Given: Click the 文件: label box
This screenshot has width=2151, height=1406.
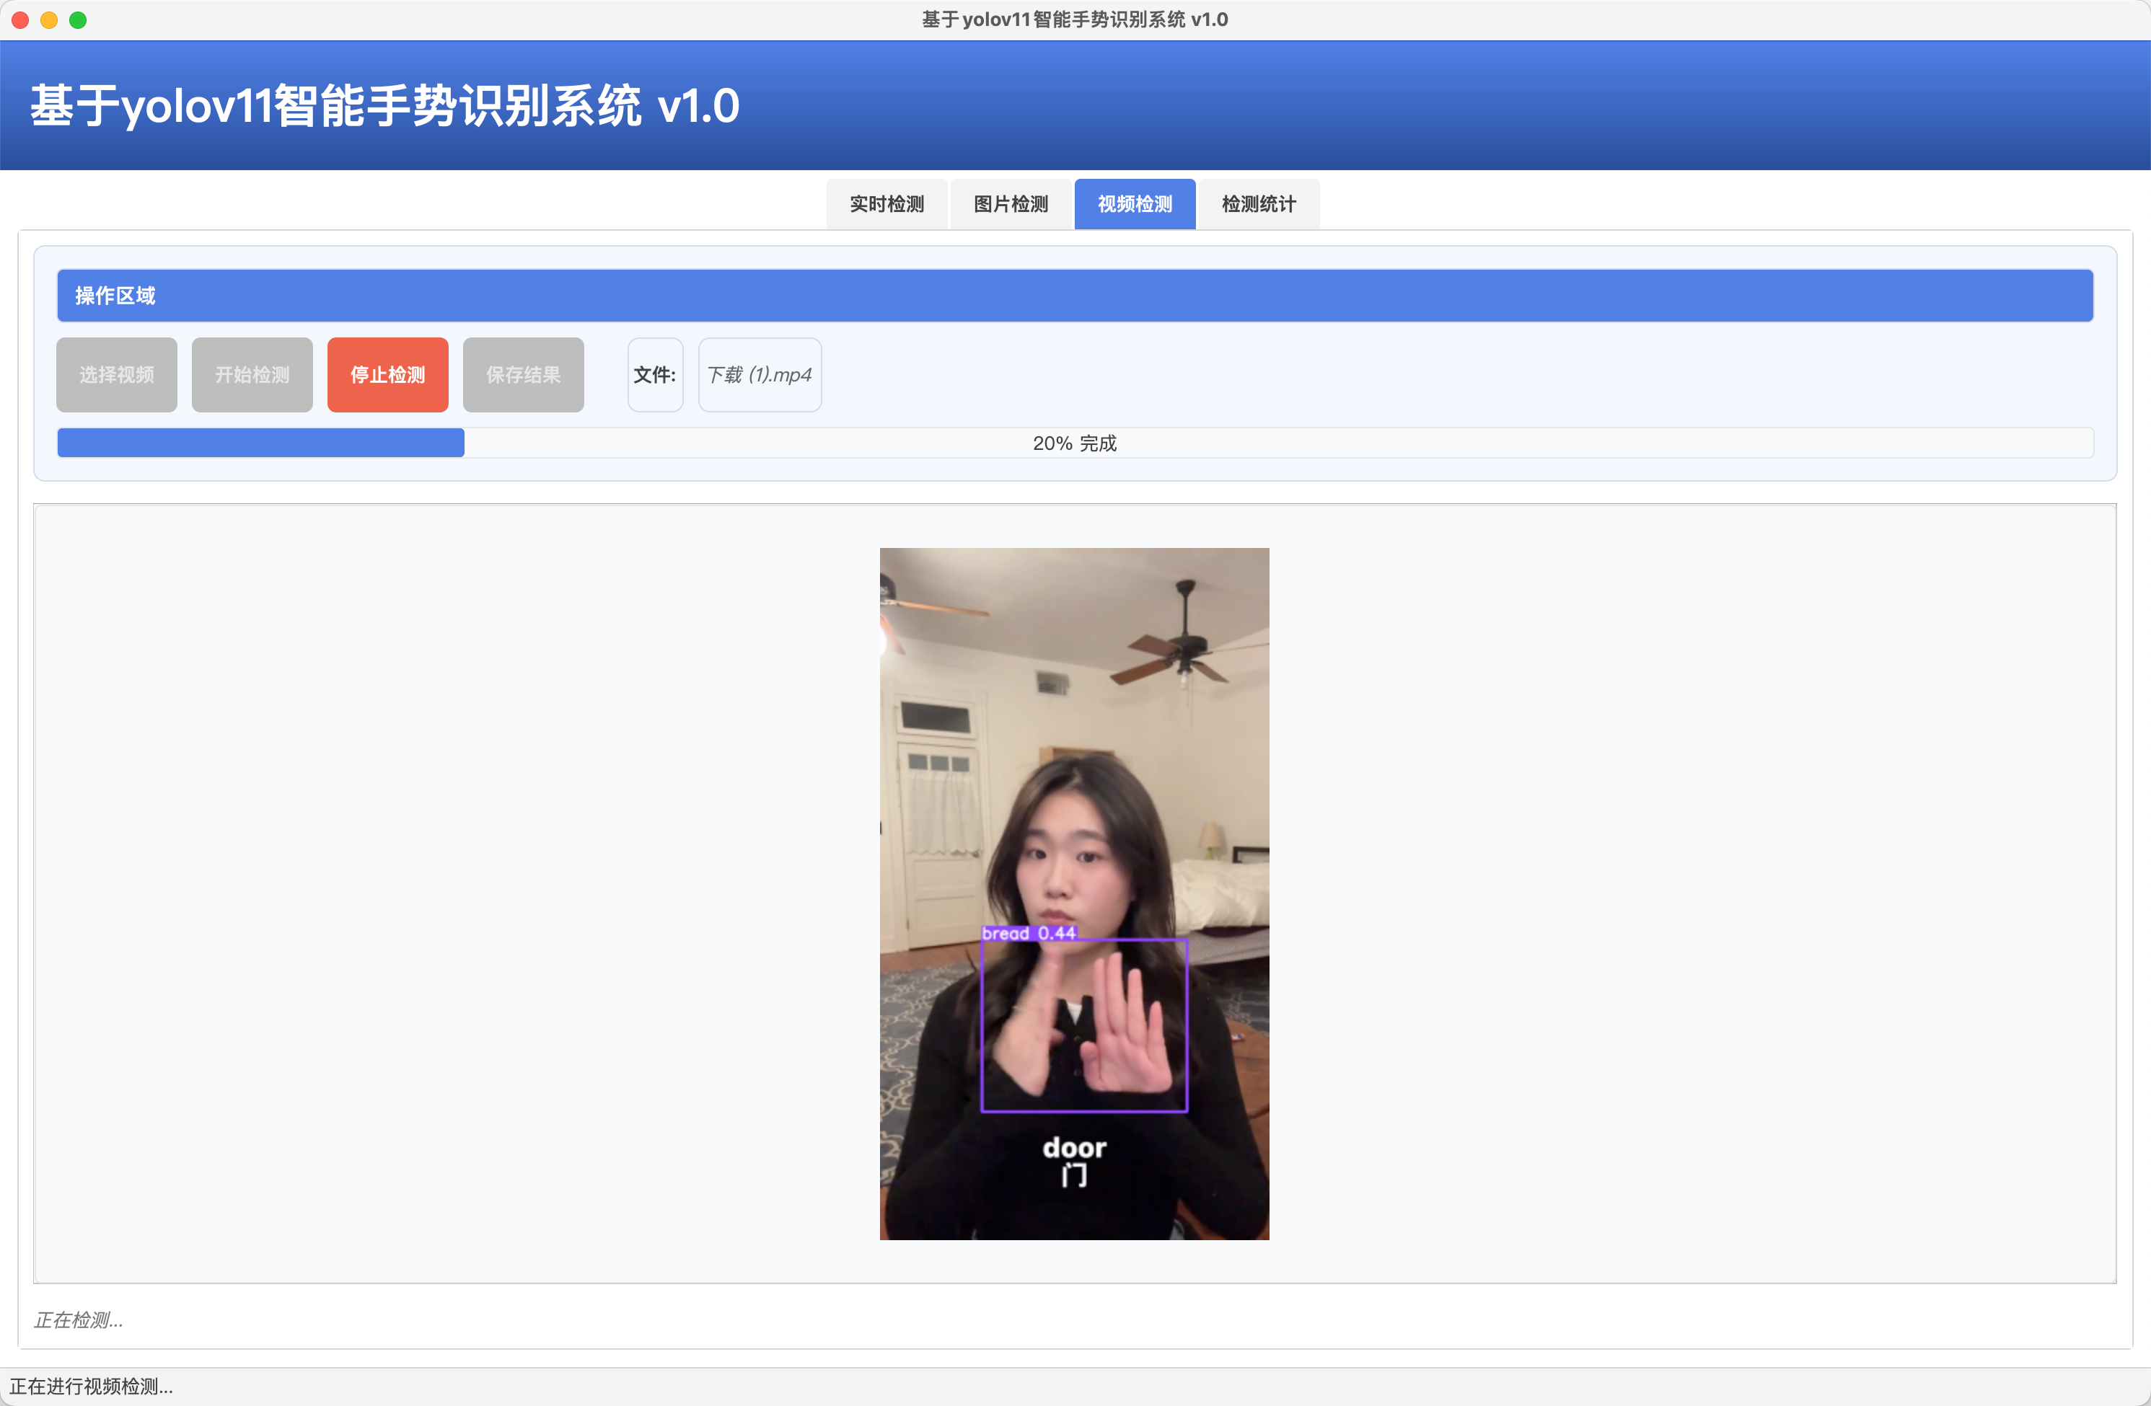Looking at the screenshot, I should pos(655,375).
